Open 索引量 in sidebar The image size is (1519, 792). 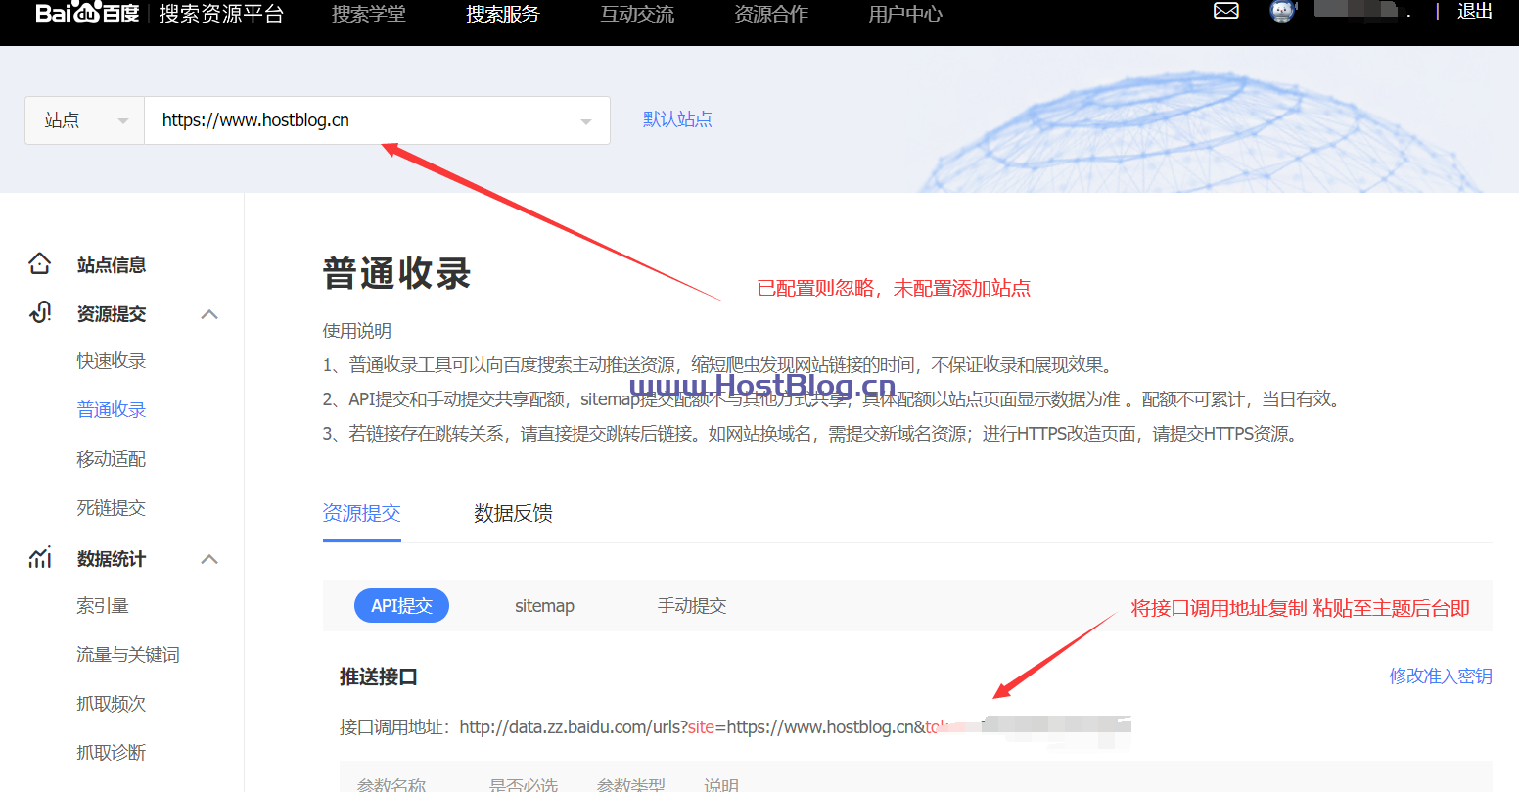[103, 606]
